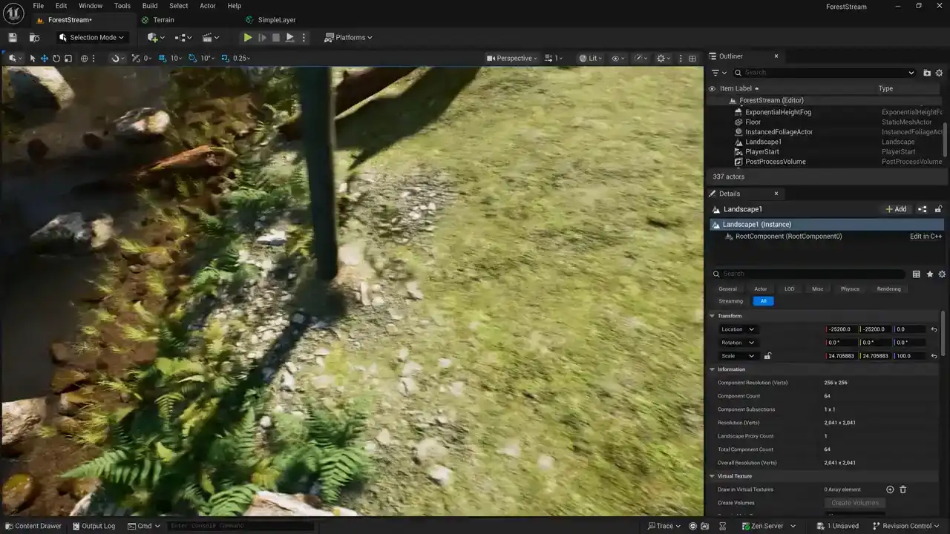Image resolution: width=950 pixels, height=534 pixels.
Task: Select the Rotate transform tool in the viewport
Action: click(56, 58)
